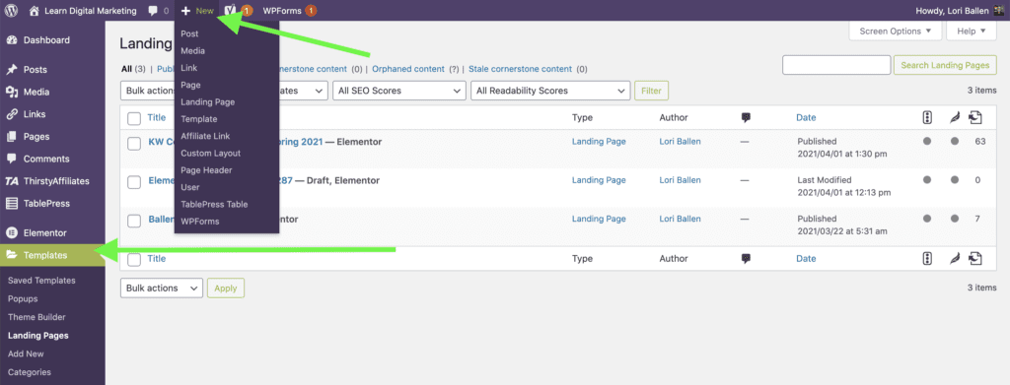
Task: Open Theme Builder in sidebar submenu
Action: click(36, 317)
